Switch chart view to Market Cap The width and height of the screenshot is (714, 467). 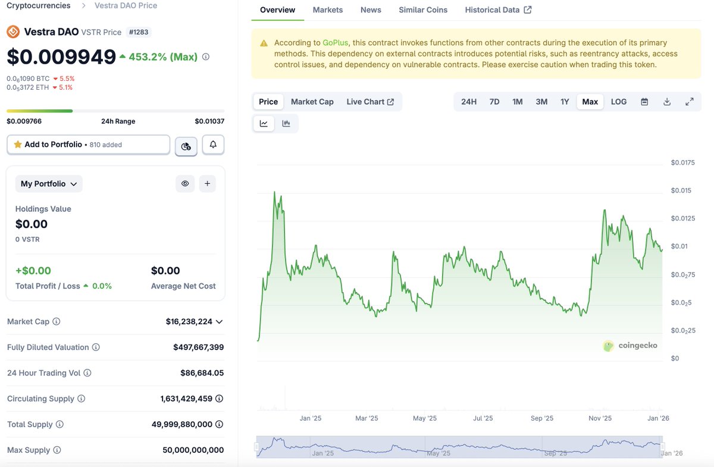[312, 102]
